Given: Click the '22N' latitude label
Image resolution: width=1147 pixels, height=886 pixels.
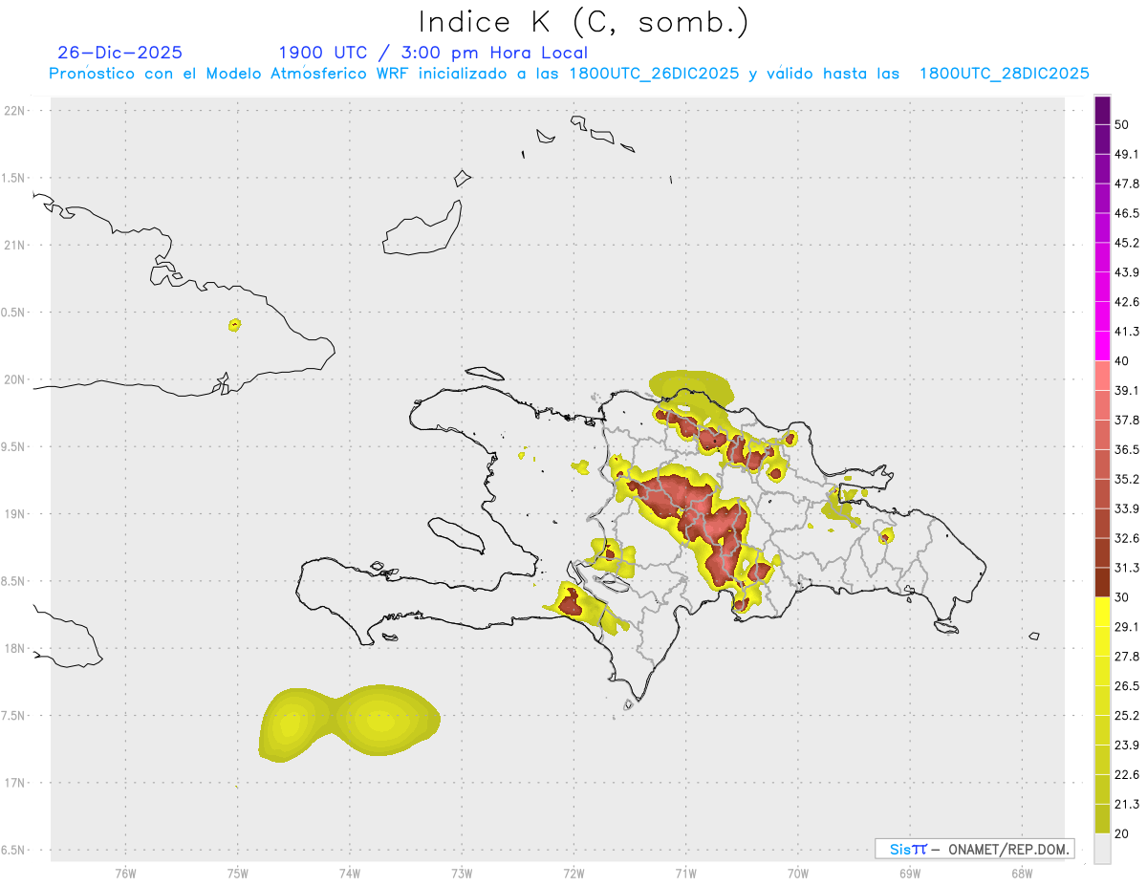Looking at the screenshot, I should pos(14,111).
